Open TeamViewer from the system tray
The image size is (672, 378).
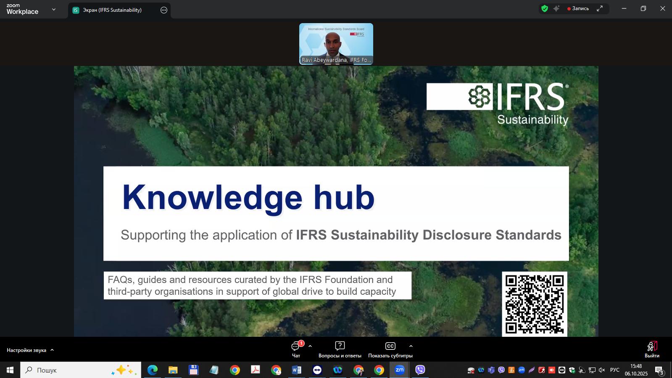(562, 370)
